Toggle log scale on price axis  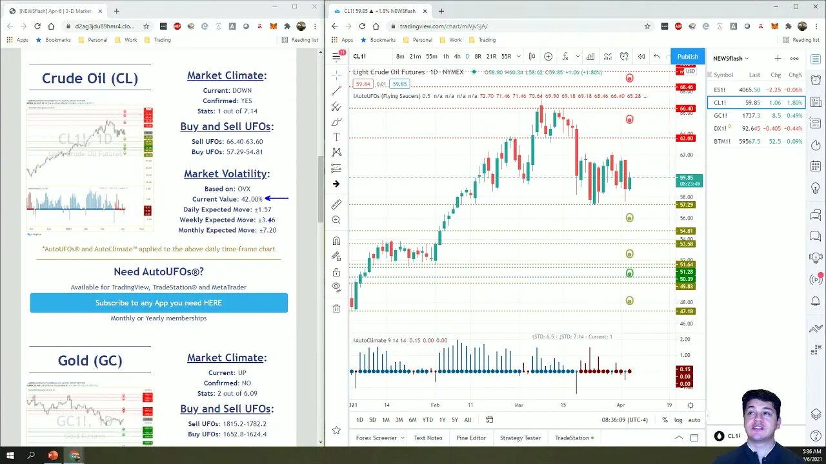point(678,420)
